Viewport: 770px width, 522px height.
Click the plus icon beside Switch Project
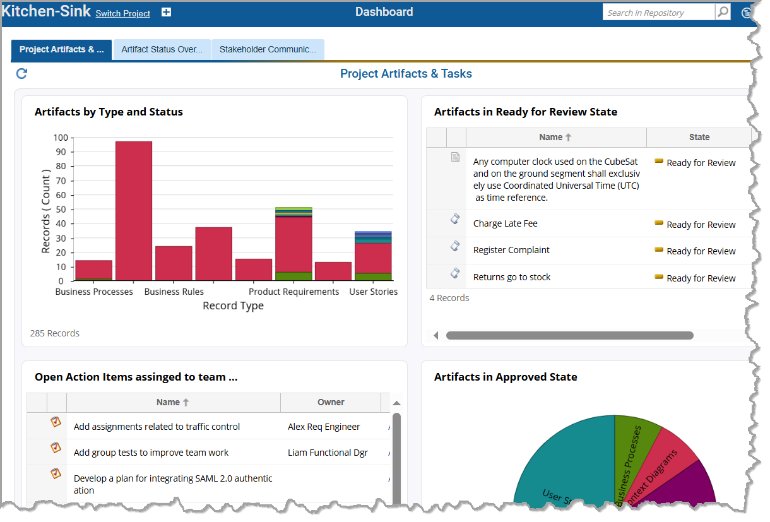(166, 13)
